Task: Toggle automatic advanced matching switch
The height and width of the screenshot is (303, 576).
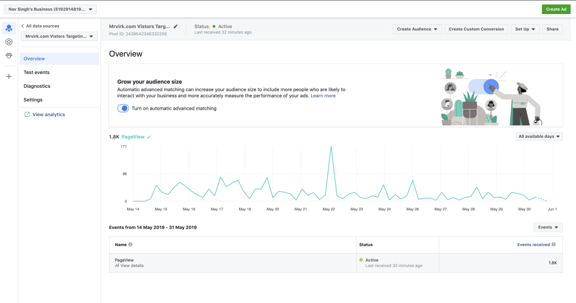Action: coord(123,108)
